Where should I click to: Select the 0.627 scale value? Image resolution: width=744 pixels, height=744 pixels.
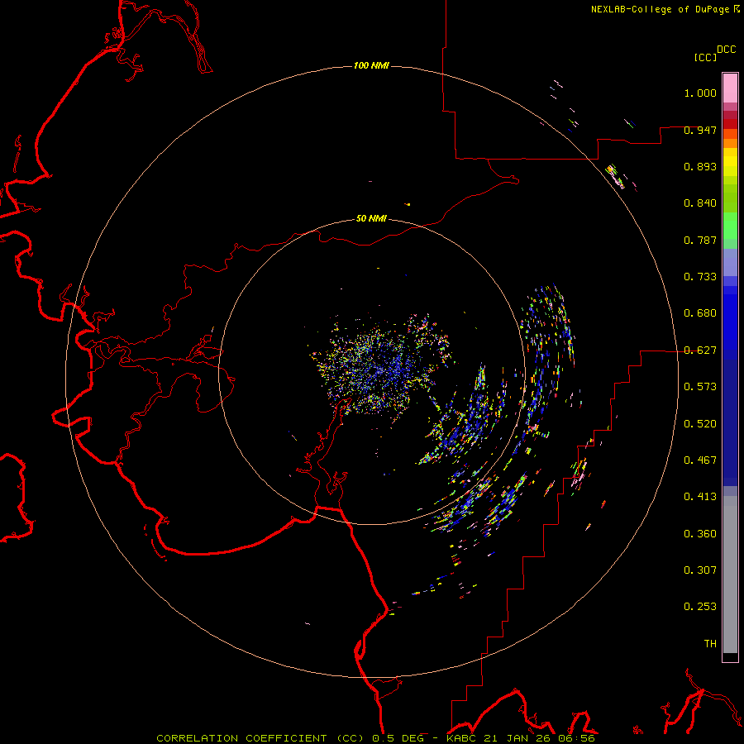click(x=700, y=351)
